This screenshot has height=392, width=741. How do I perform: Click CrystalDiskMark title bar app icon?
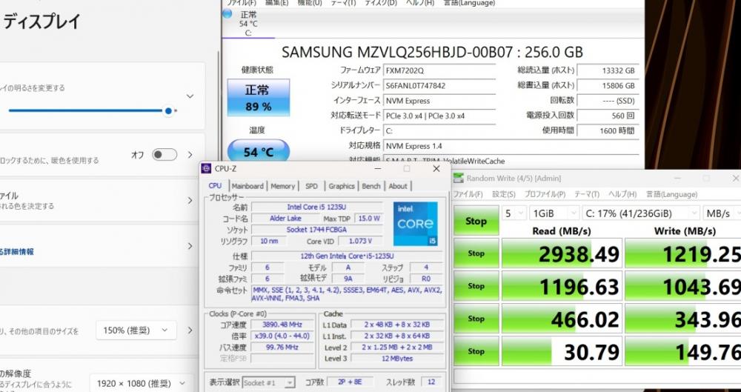coord(459,179)
